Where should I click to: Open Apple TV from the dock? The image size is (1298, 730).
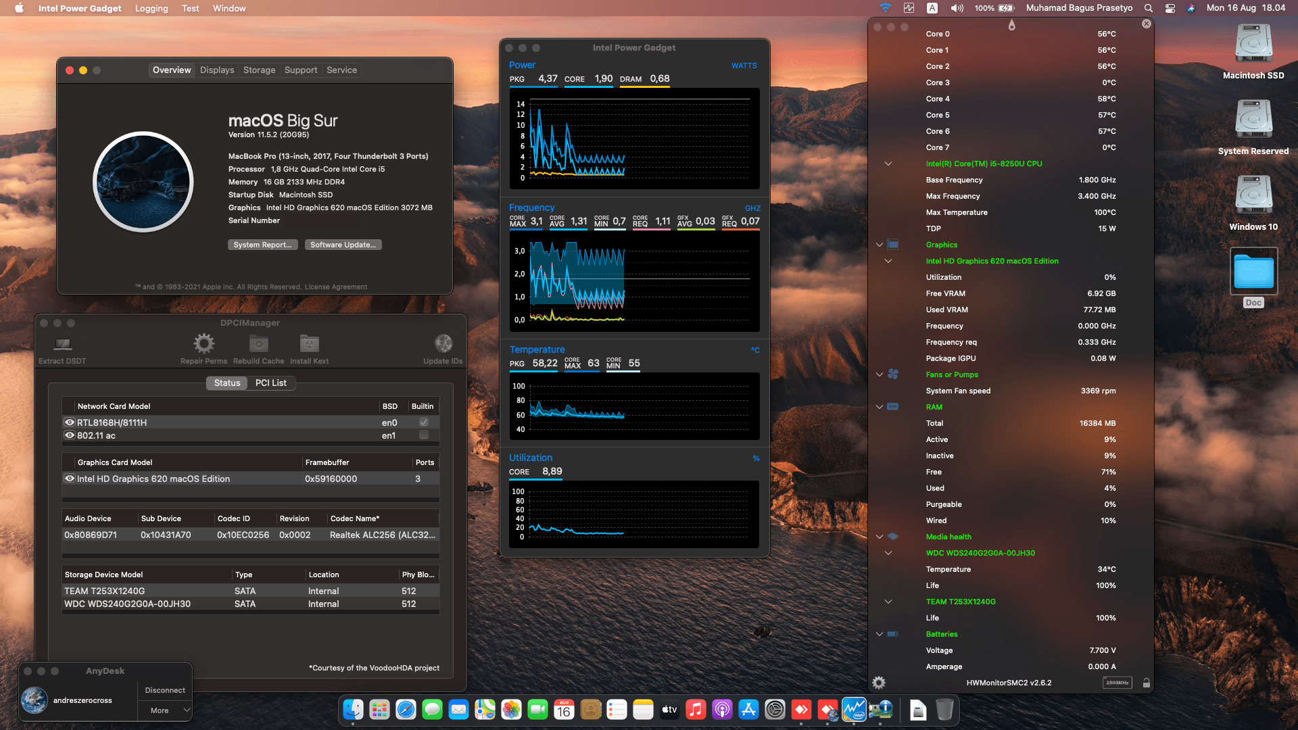669,710
